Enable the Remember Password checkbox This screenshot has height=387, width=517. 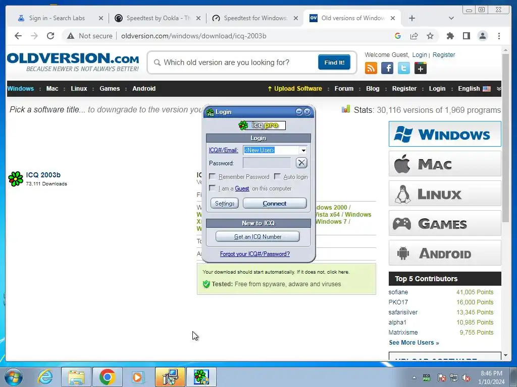point(213,177)
